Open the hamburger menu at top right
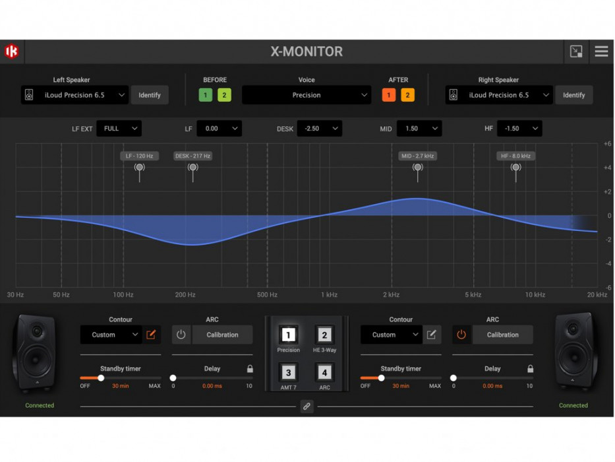 pos(601,51)
